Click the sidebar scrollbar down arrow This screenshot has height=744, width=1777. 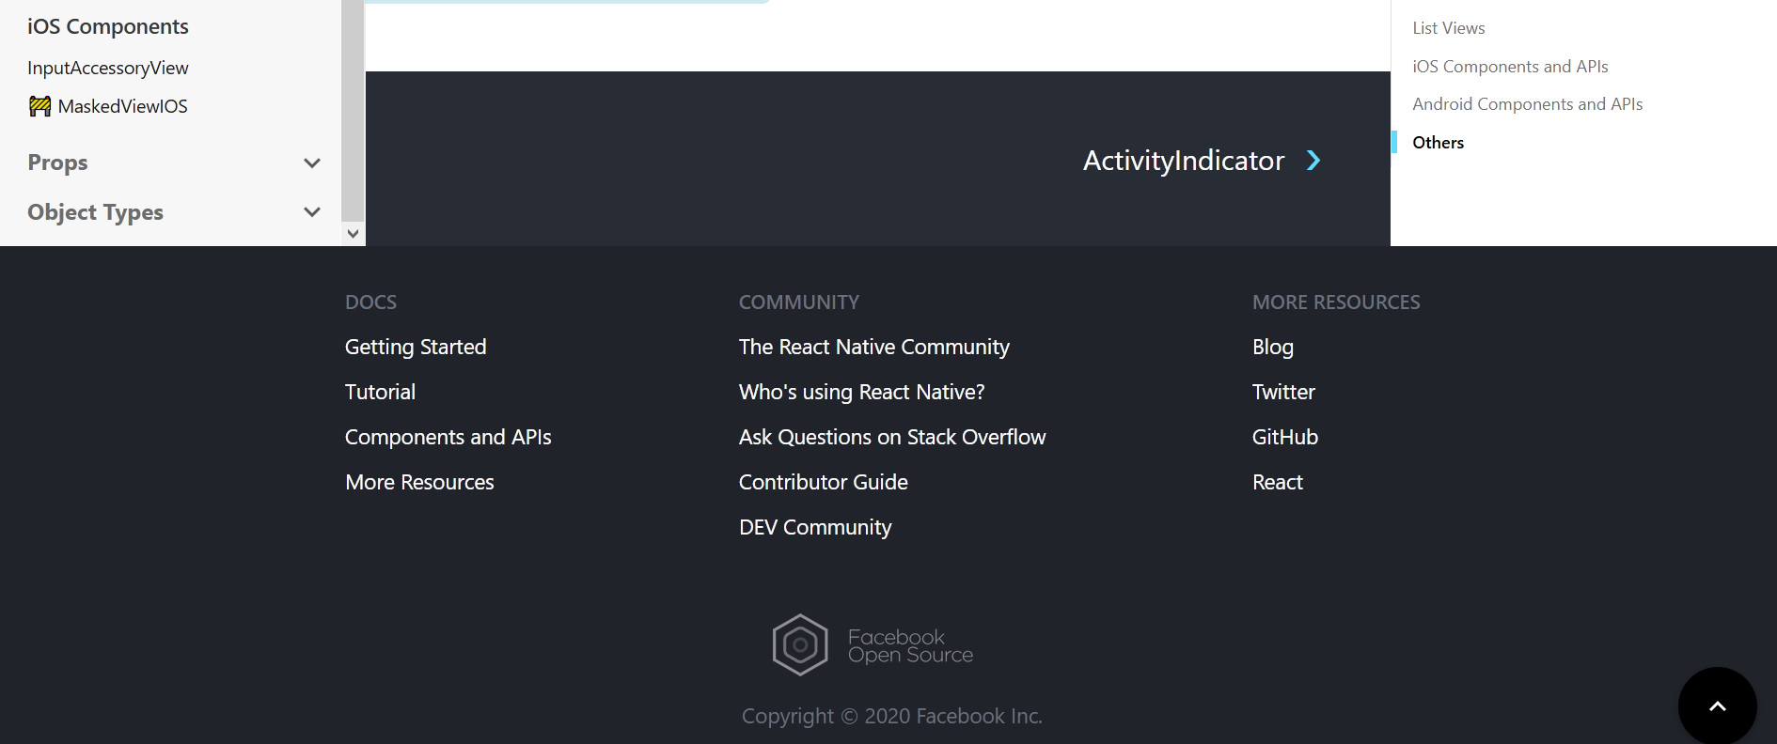click(354, 234)
